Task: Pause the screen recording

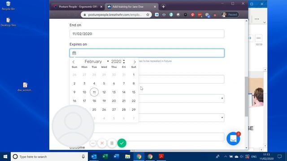Action: (x=112, y=143)
